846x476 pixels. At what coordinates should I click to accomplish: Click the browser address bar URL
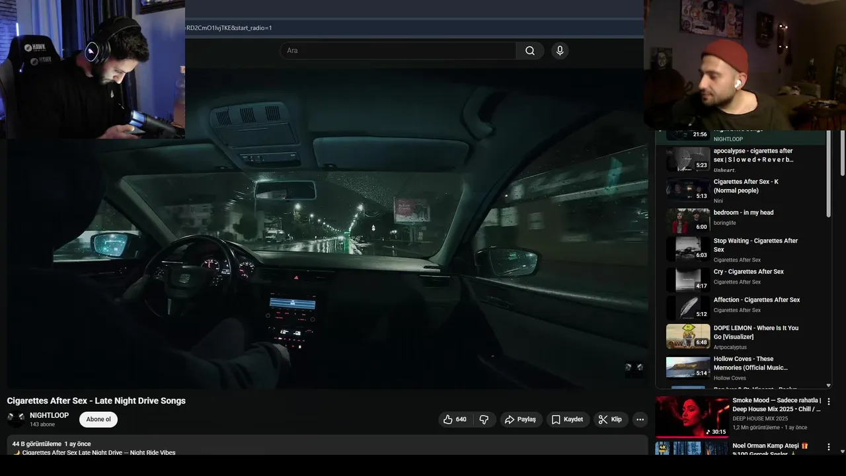[x=229, y=28]
